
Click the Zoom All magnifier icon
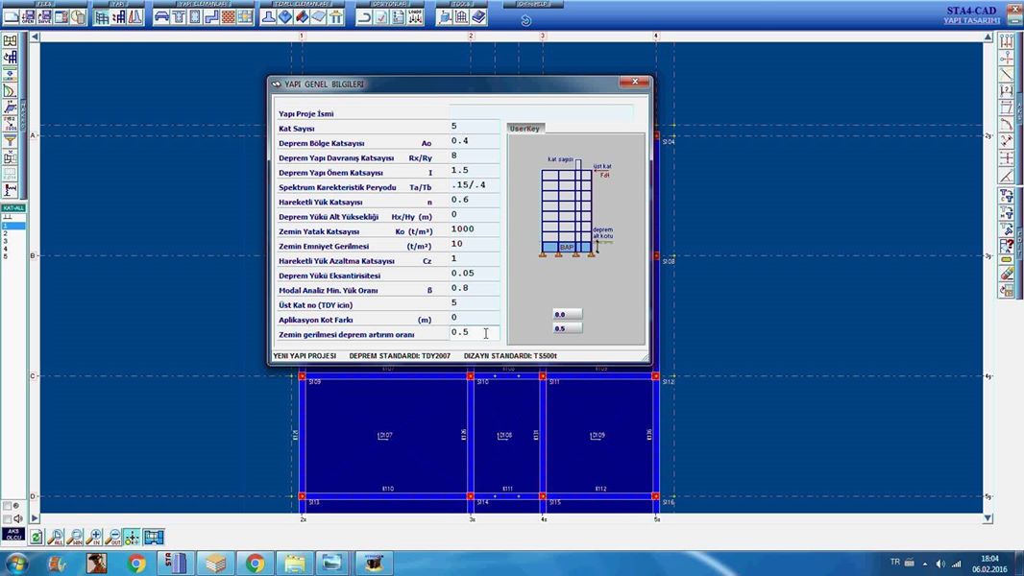pos(56,537)
